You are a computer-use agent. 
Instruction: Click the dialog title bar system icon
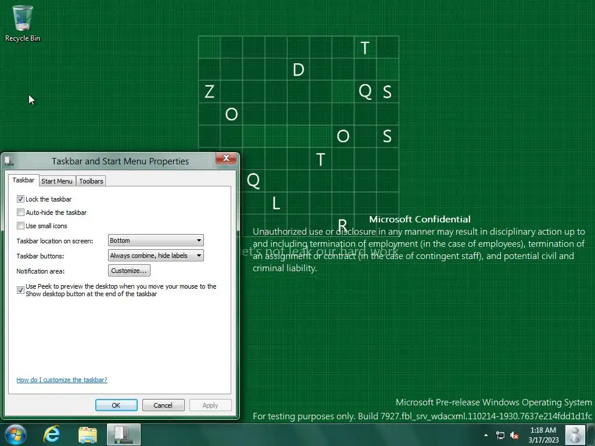click(x=9, y=161)
